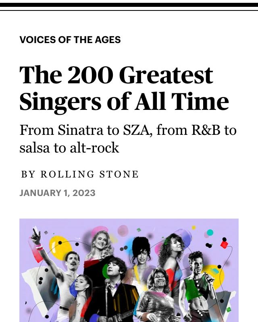Open the Rolling Stone byline link
This screenshot has height=322, width=258.
80,174
